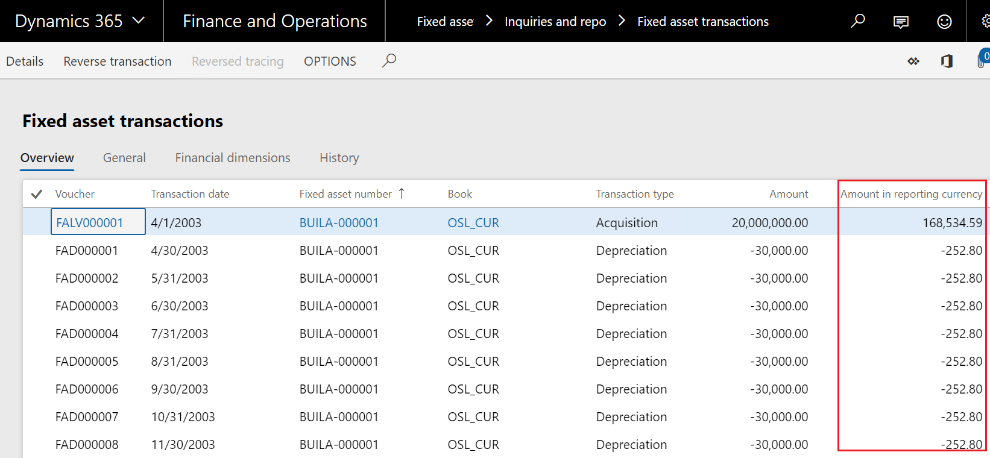
Task: Select the row with voucher FAD000004
Action: [x=87, y=334]
